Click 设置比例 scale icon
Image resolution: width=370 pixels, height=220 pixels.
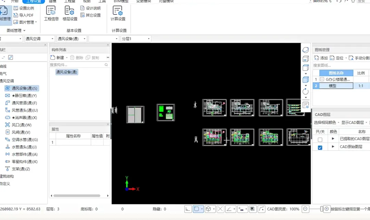[16, 8]
